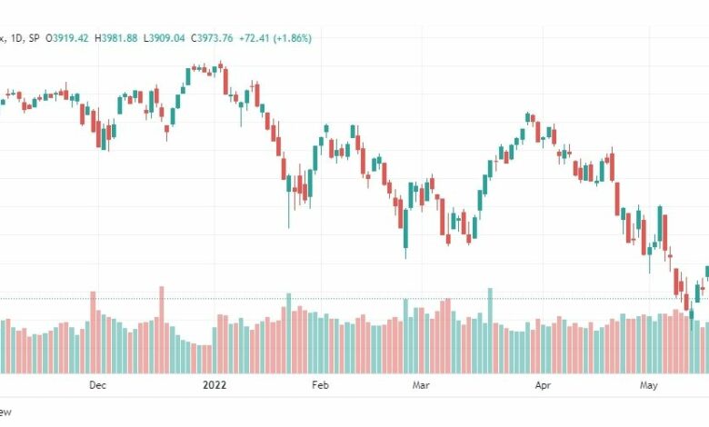
Task: Select the Dec label on time axis
Action: (x=97, y=385)
